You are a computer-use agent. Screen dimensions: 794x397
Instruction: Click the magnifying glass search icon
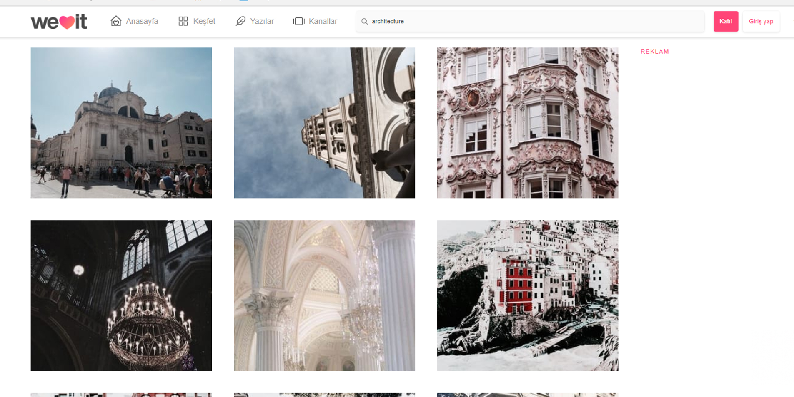pos(364,21)
